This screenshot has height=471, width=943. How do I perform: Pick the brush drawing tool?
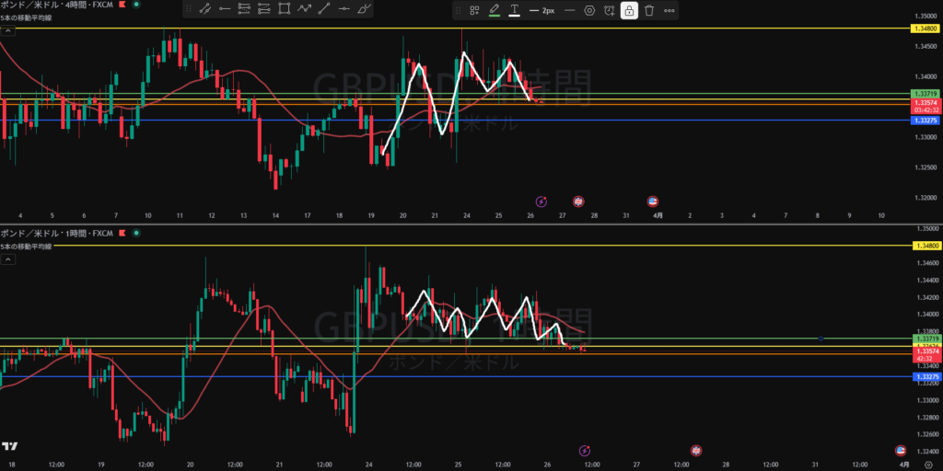364,10
